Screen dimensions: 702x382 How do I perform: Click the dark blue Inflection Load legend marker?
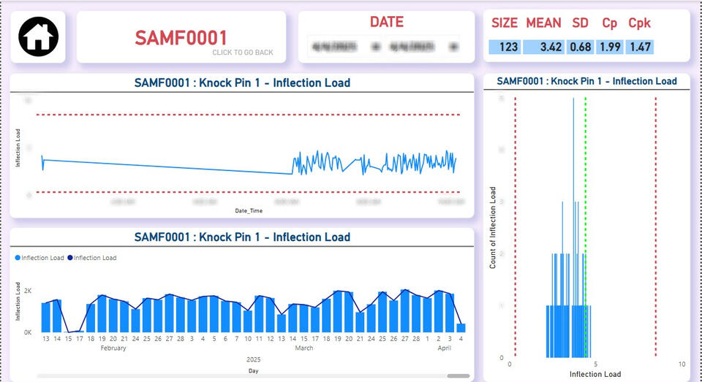pyautogui.click(x=70, y=258)
